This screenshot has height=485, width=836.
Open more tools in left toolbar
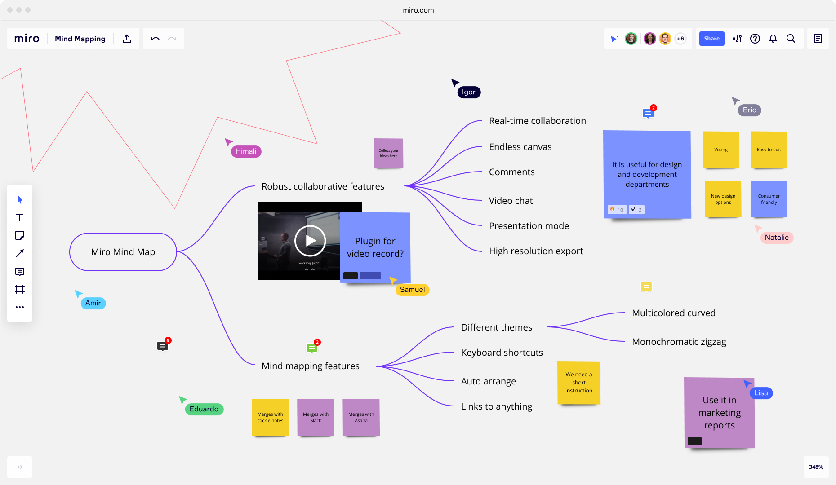point(20,307)
